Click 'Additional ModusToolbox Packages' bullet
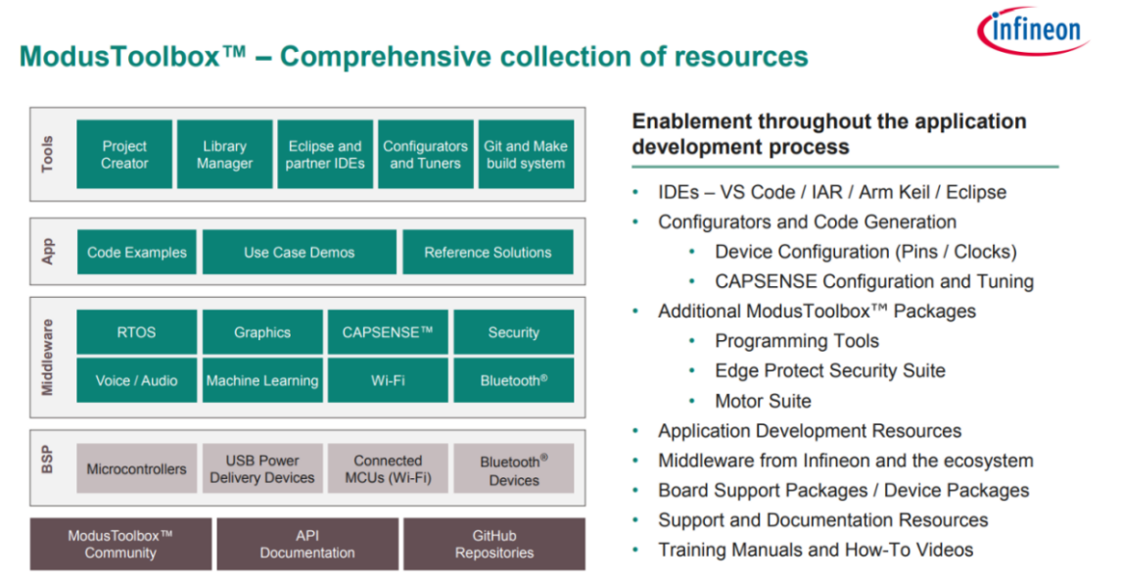 click(818, 312)
